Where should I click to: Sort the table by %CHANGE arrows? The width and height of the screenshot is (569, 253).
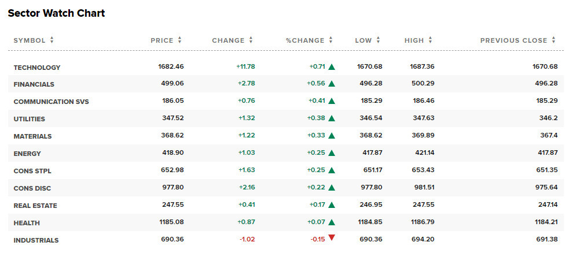(x=331, y=40)
